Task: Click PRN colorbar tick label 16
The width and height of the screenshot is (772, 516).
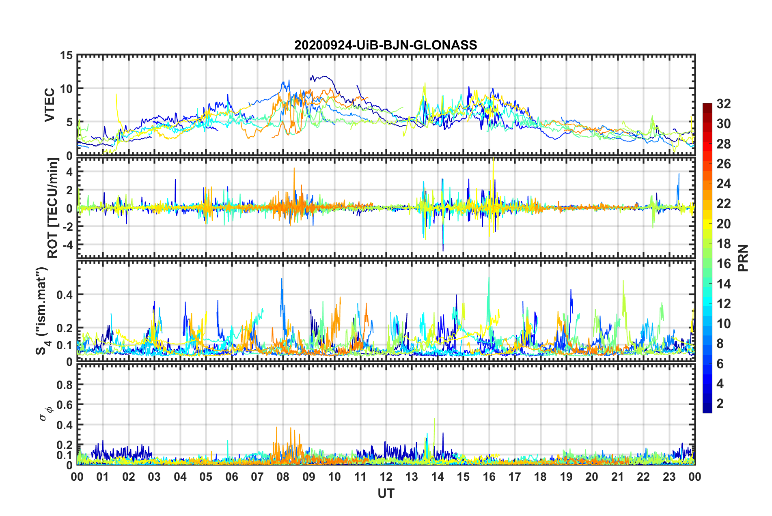Action: (723, 264)
